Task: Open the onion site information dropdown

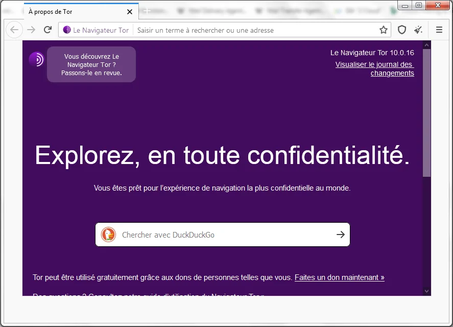Action: (66, 30)
